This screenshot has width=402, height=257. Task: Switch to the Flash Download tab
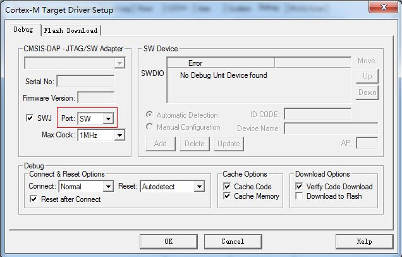pos(71,30)
